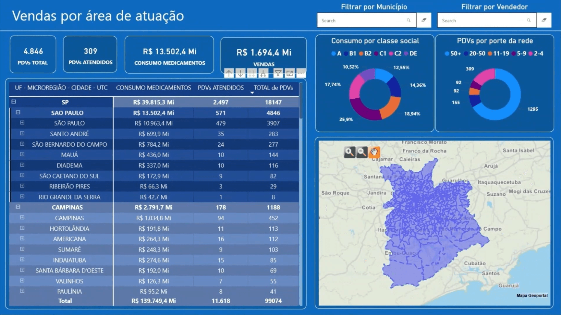The width and height of the screenshot is (561, 315).
Task: Click the Filtrar por Município search field
Action: (363, 21)
